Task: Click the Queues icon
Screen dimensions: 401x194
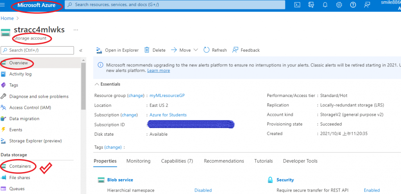Action: [3, 189]
